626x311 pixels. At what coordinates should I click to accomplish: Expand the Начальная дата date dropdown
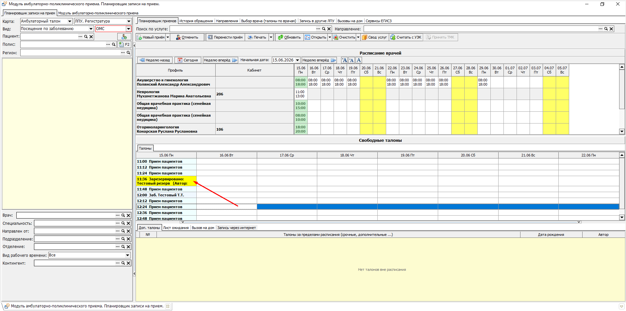pos(297,60)
